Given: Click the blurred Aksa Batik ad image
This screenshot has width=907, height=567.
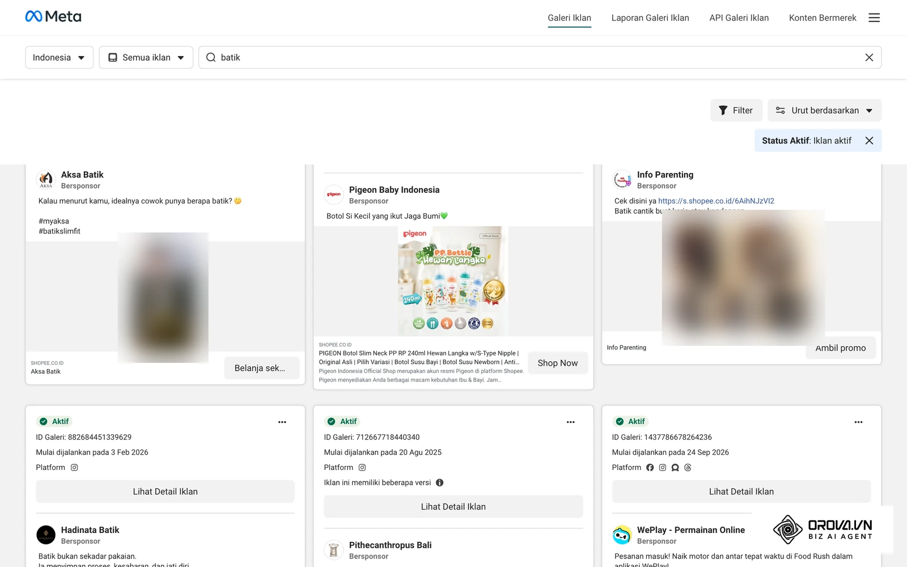Looking at the screenshot, I should pyautogui.click(x=163, y=298).
